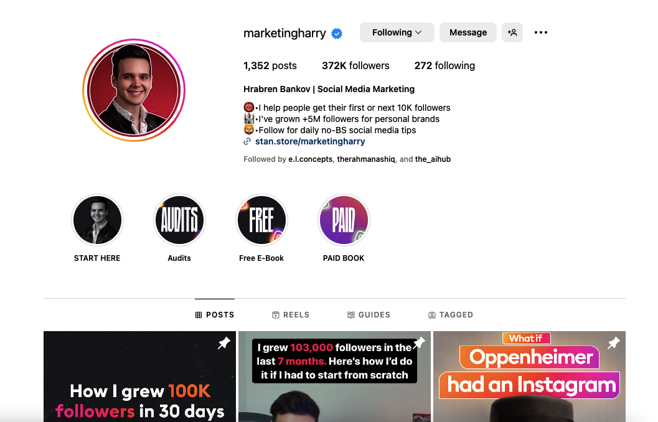Open the Audits story highlight
658x422 pixels.
[180, 220]
